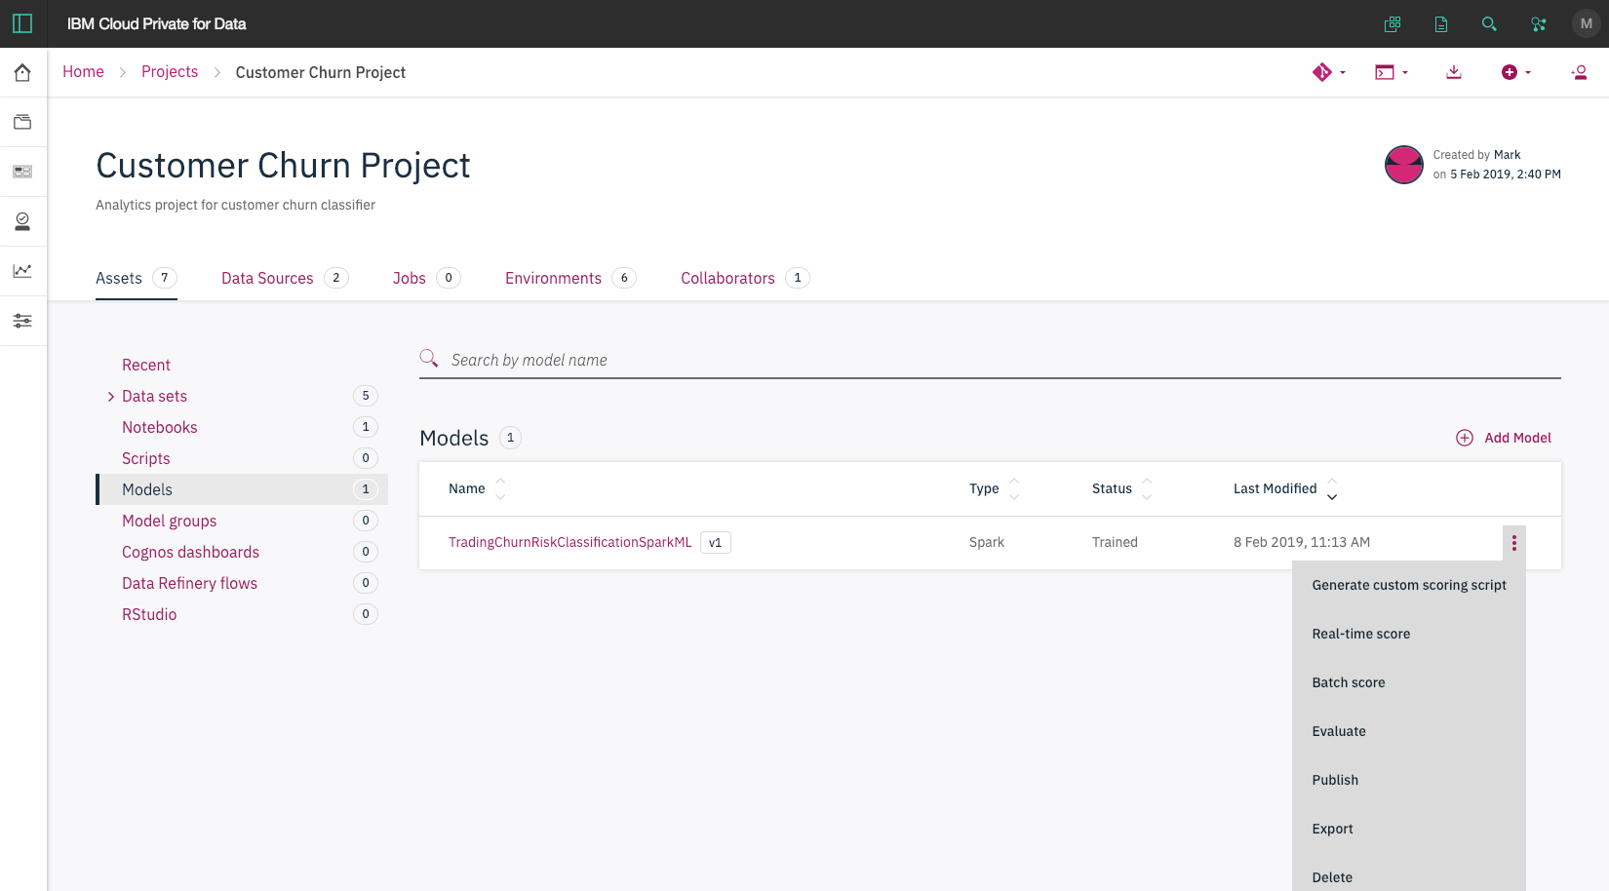1609x891 pixels.
Task: Select Real-time score menu option
Action: [1409, 634]
